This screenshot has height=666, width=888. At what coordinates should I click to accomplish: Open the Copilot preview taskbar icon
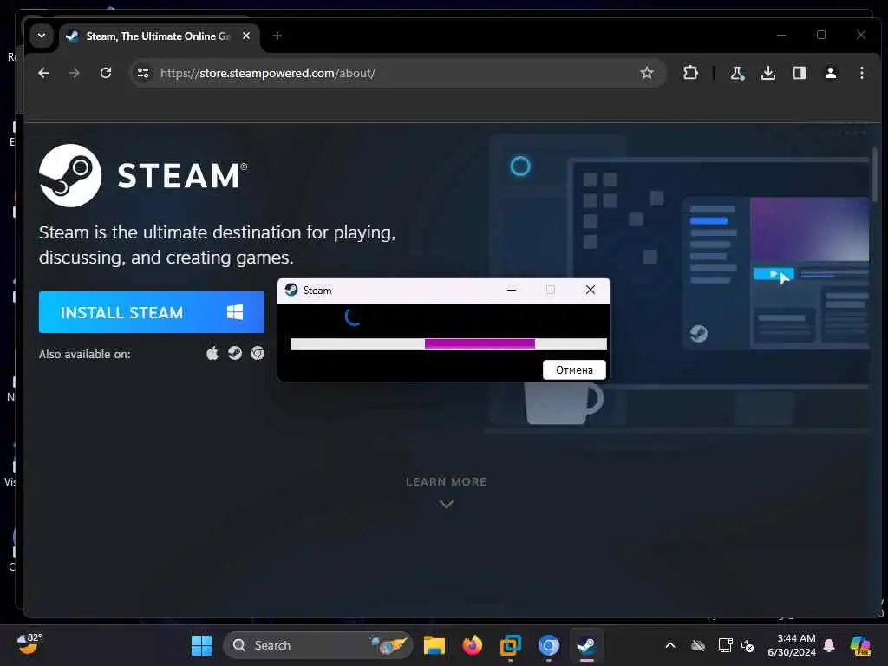[860, 645]
